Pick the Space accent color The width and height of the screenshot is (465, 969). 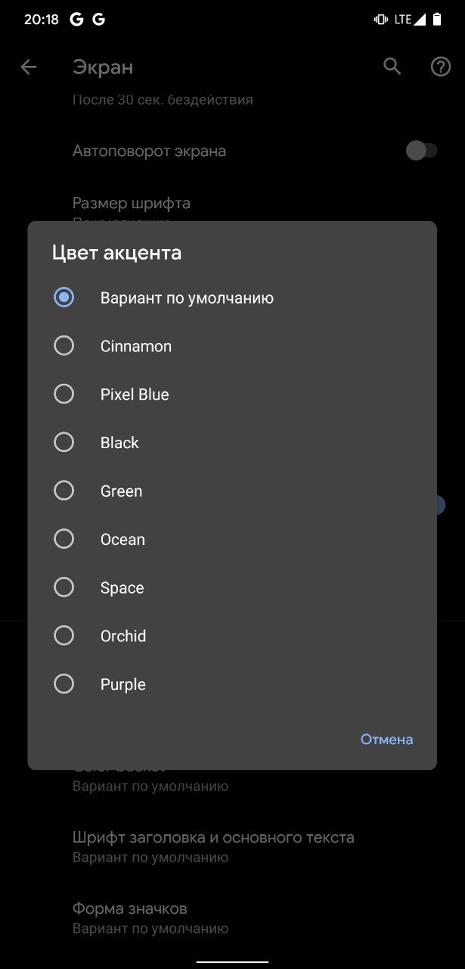tap(232, 588)
